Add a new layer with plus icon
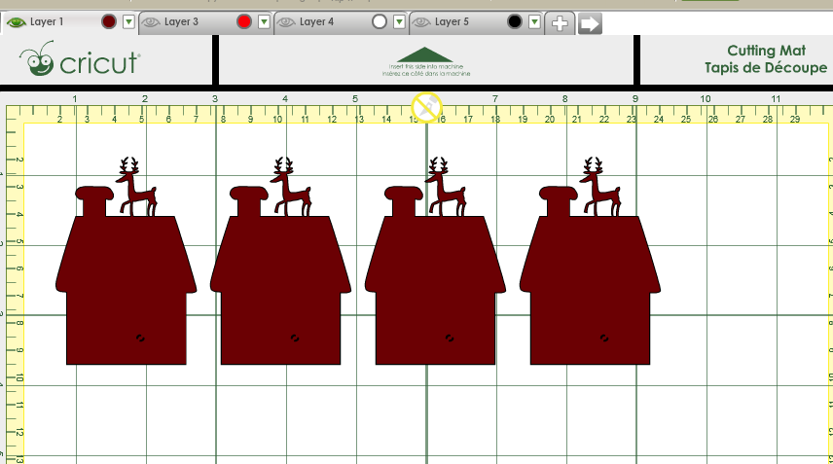This screenshot has width=833, height=464. pos(560,23)
